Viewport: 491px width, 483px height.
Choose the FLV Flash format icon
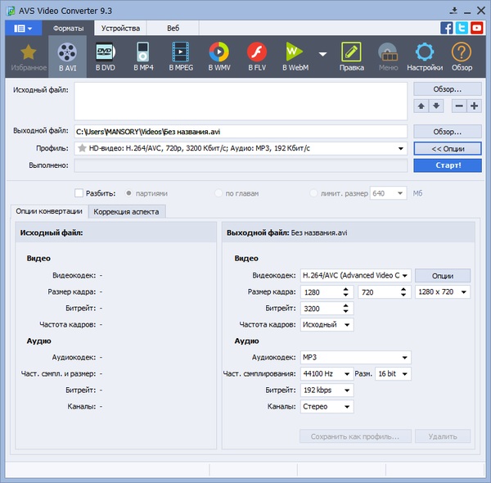[x=256, y=56]
